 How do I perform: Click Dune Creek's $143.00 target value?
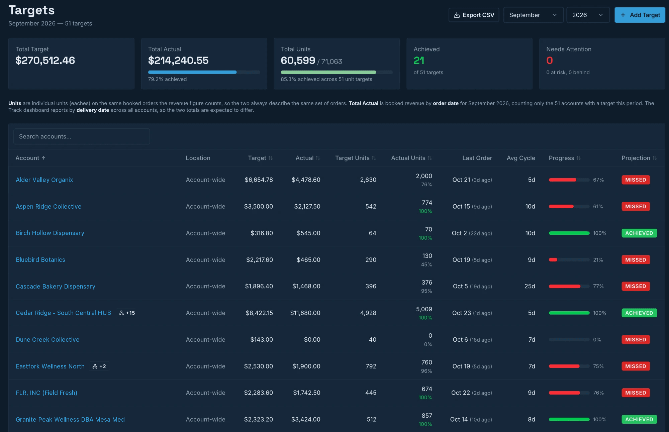[262, 340]
